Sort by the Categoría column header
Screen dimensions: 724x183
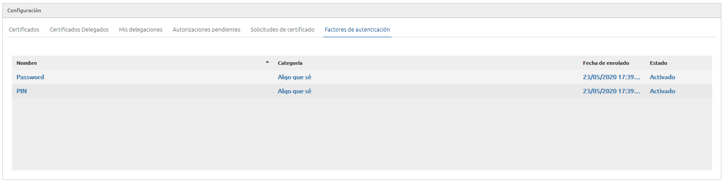(290, 63)
